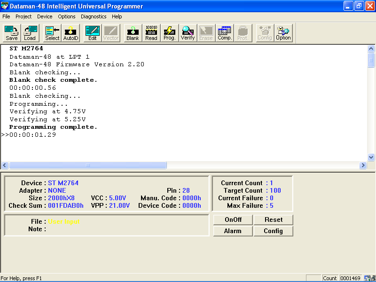Click the 'ST M2764' log header line

(26, 48)
